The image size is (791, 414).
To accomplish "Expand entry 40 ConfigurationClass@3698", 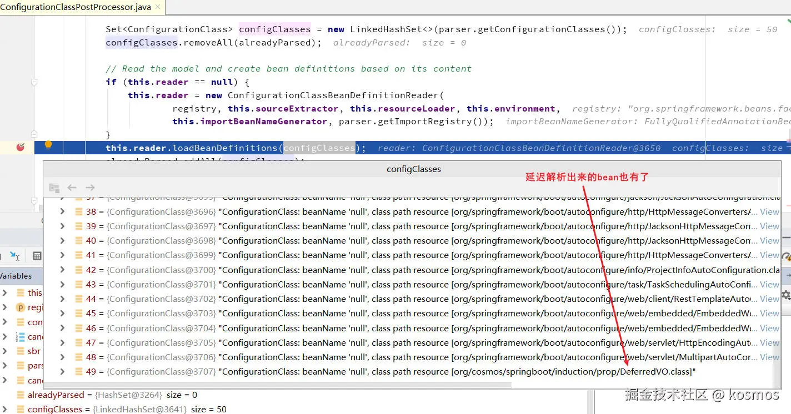I will pos(62,240).
